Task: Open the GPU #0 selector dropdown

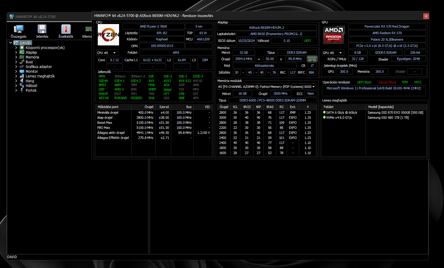Action: coord(333,53)
